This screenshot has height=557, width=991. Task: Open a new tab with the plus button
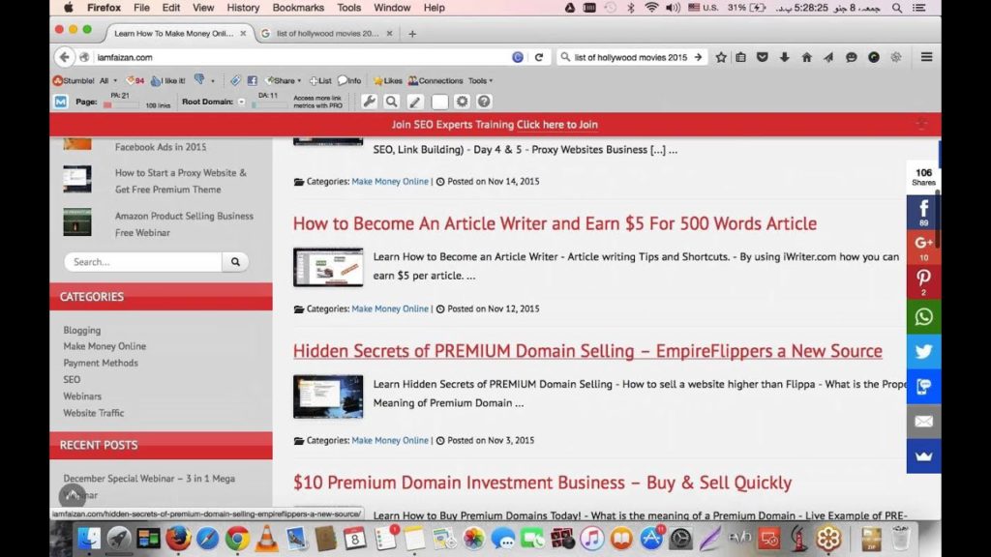[412, 34]
